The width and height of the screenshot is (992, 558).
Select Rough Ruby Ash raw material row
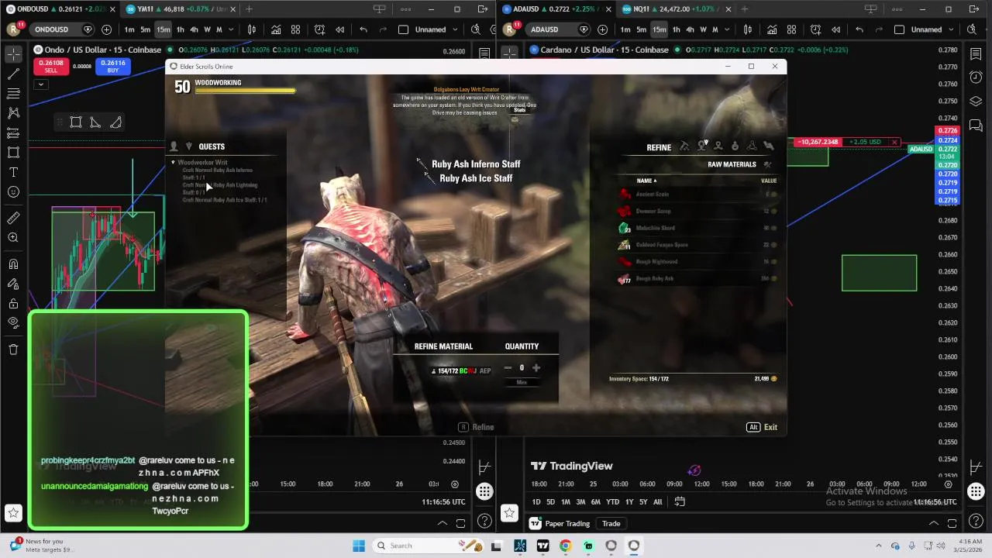697,279
